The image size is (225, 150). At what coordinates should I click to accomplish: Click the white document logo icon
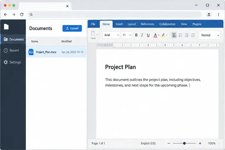6,26
